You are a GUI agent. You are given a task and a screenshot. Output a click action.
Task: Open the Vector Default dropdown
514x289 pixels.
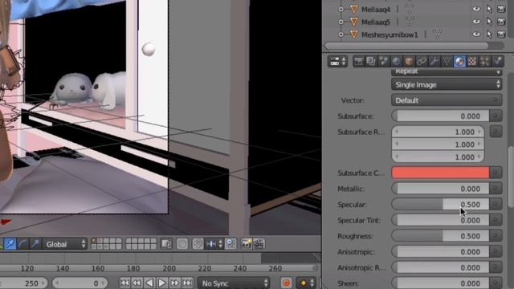tap(447, 100)
